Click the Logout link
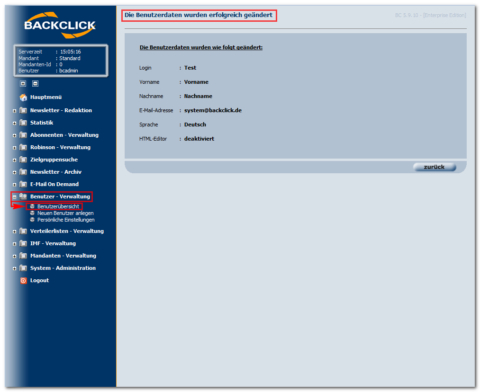The width and height of the screenshot is (480, 392). click(39, 280)
